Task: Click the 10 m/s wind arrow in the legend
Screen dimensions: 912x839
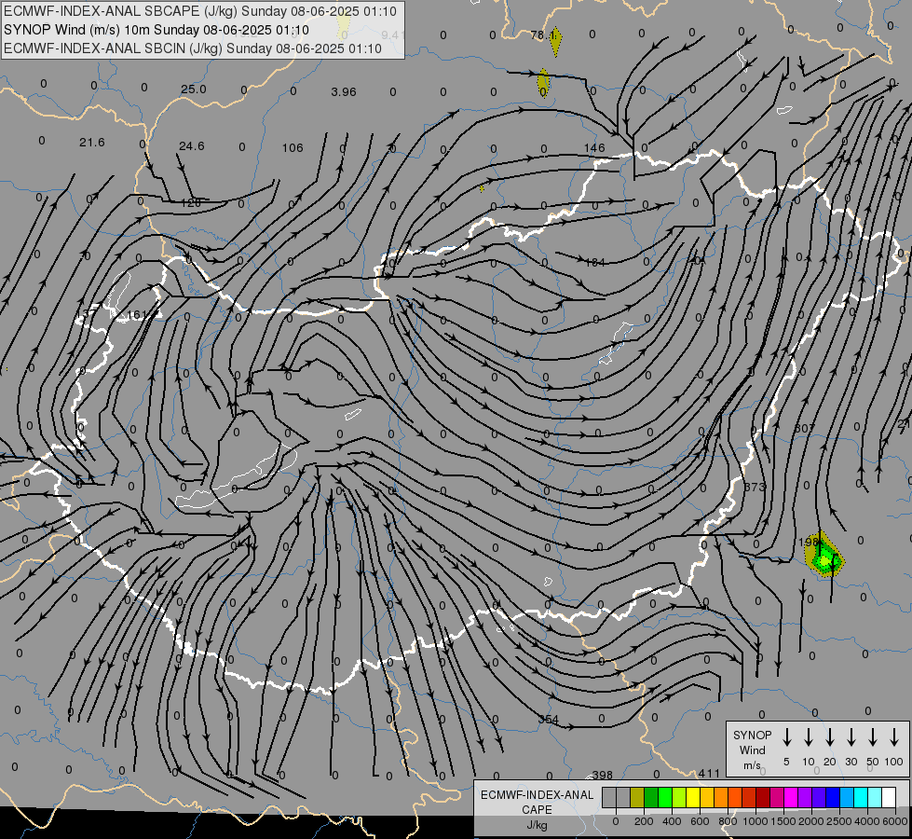Action: point(809,737)
